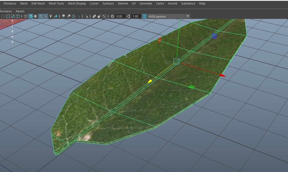This screenshot has width=288, height=172.
Task: Open the Deform menu
Action: pos(123,3)
